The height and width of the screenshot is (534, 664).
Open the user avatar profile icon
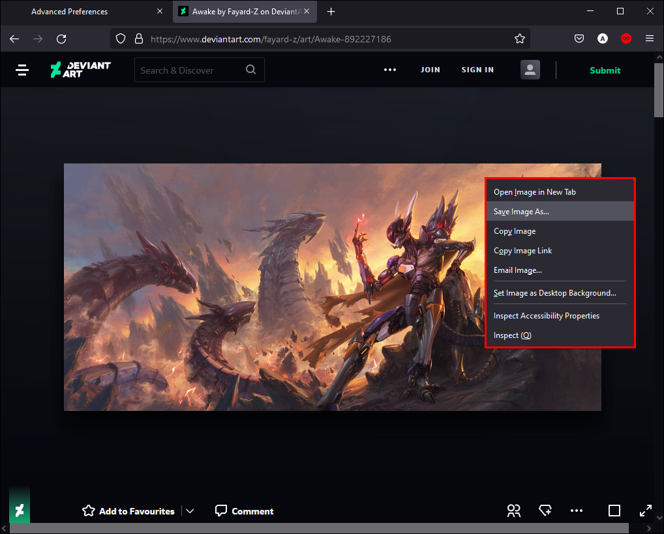[530, 70]
